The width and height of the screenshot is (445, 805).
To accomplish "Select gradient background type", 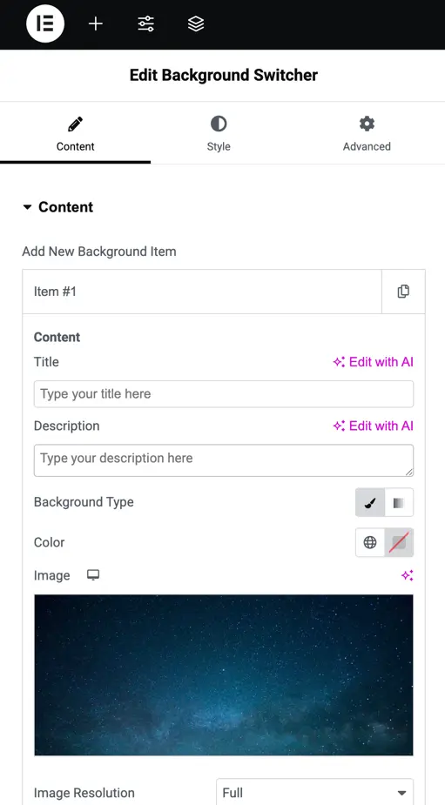I will tap(399, 503).
